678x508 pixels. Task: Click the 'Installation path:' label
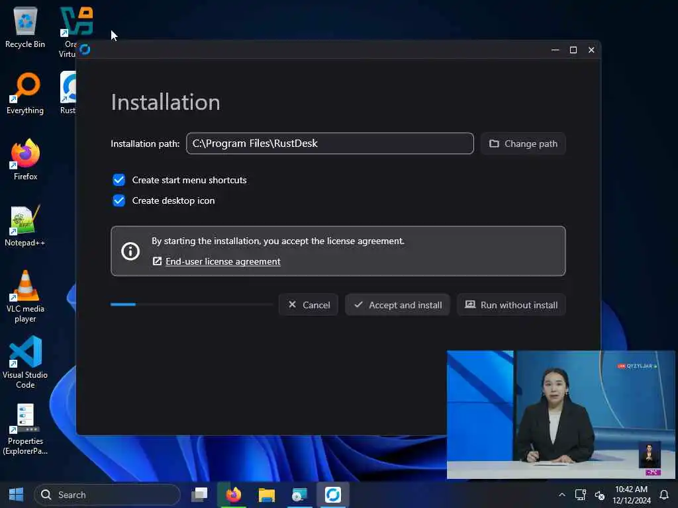(145, 144)
